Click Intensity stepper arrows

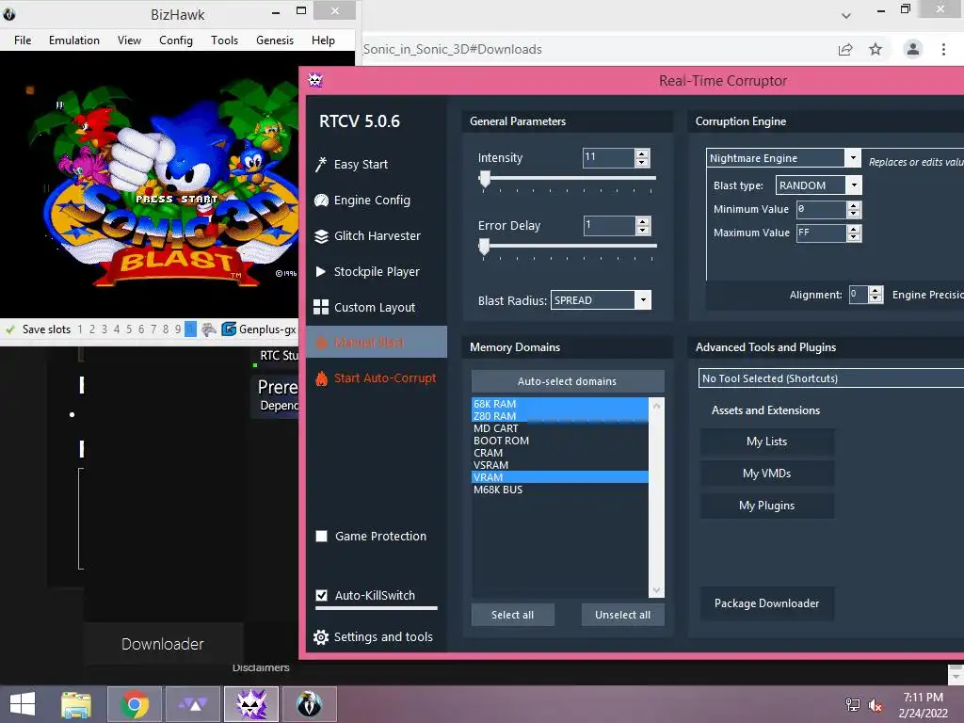[642, 158]
